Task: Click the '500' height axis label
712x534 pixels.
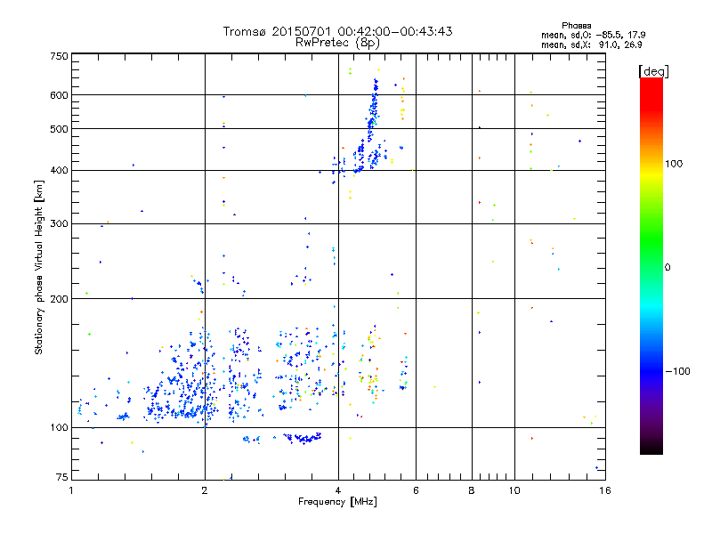Action: 59,129
